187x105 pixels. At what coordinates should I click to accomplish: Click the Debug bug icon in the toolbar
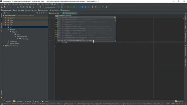[x=62, y=7]
